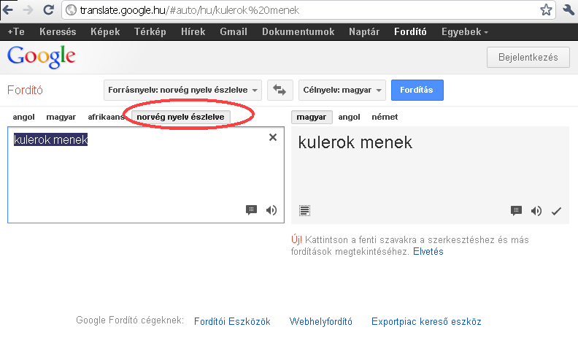Open the Chrome wrench settings menu
The height and width of the screenshot is (346, 578).
(569, 10)
